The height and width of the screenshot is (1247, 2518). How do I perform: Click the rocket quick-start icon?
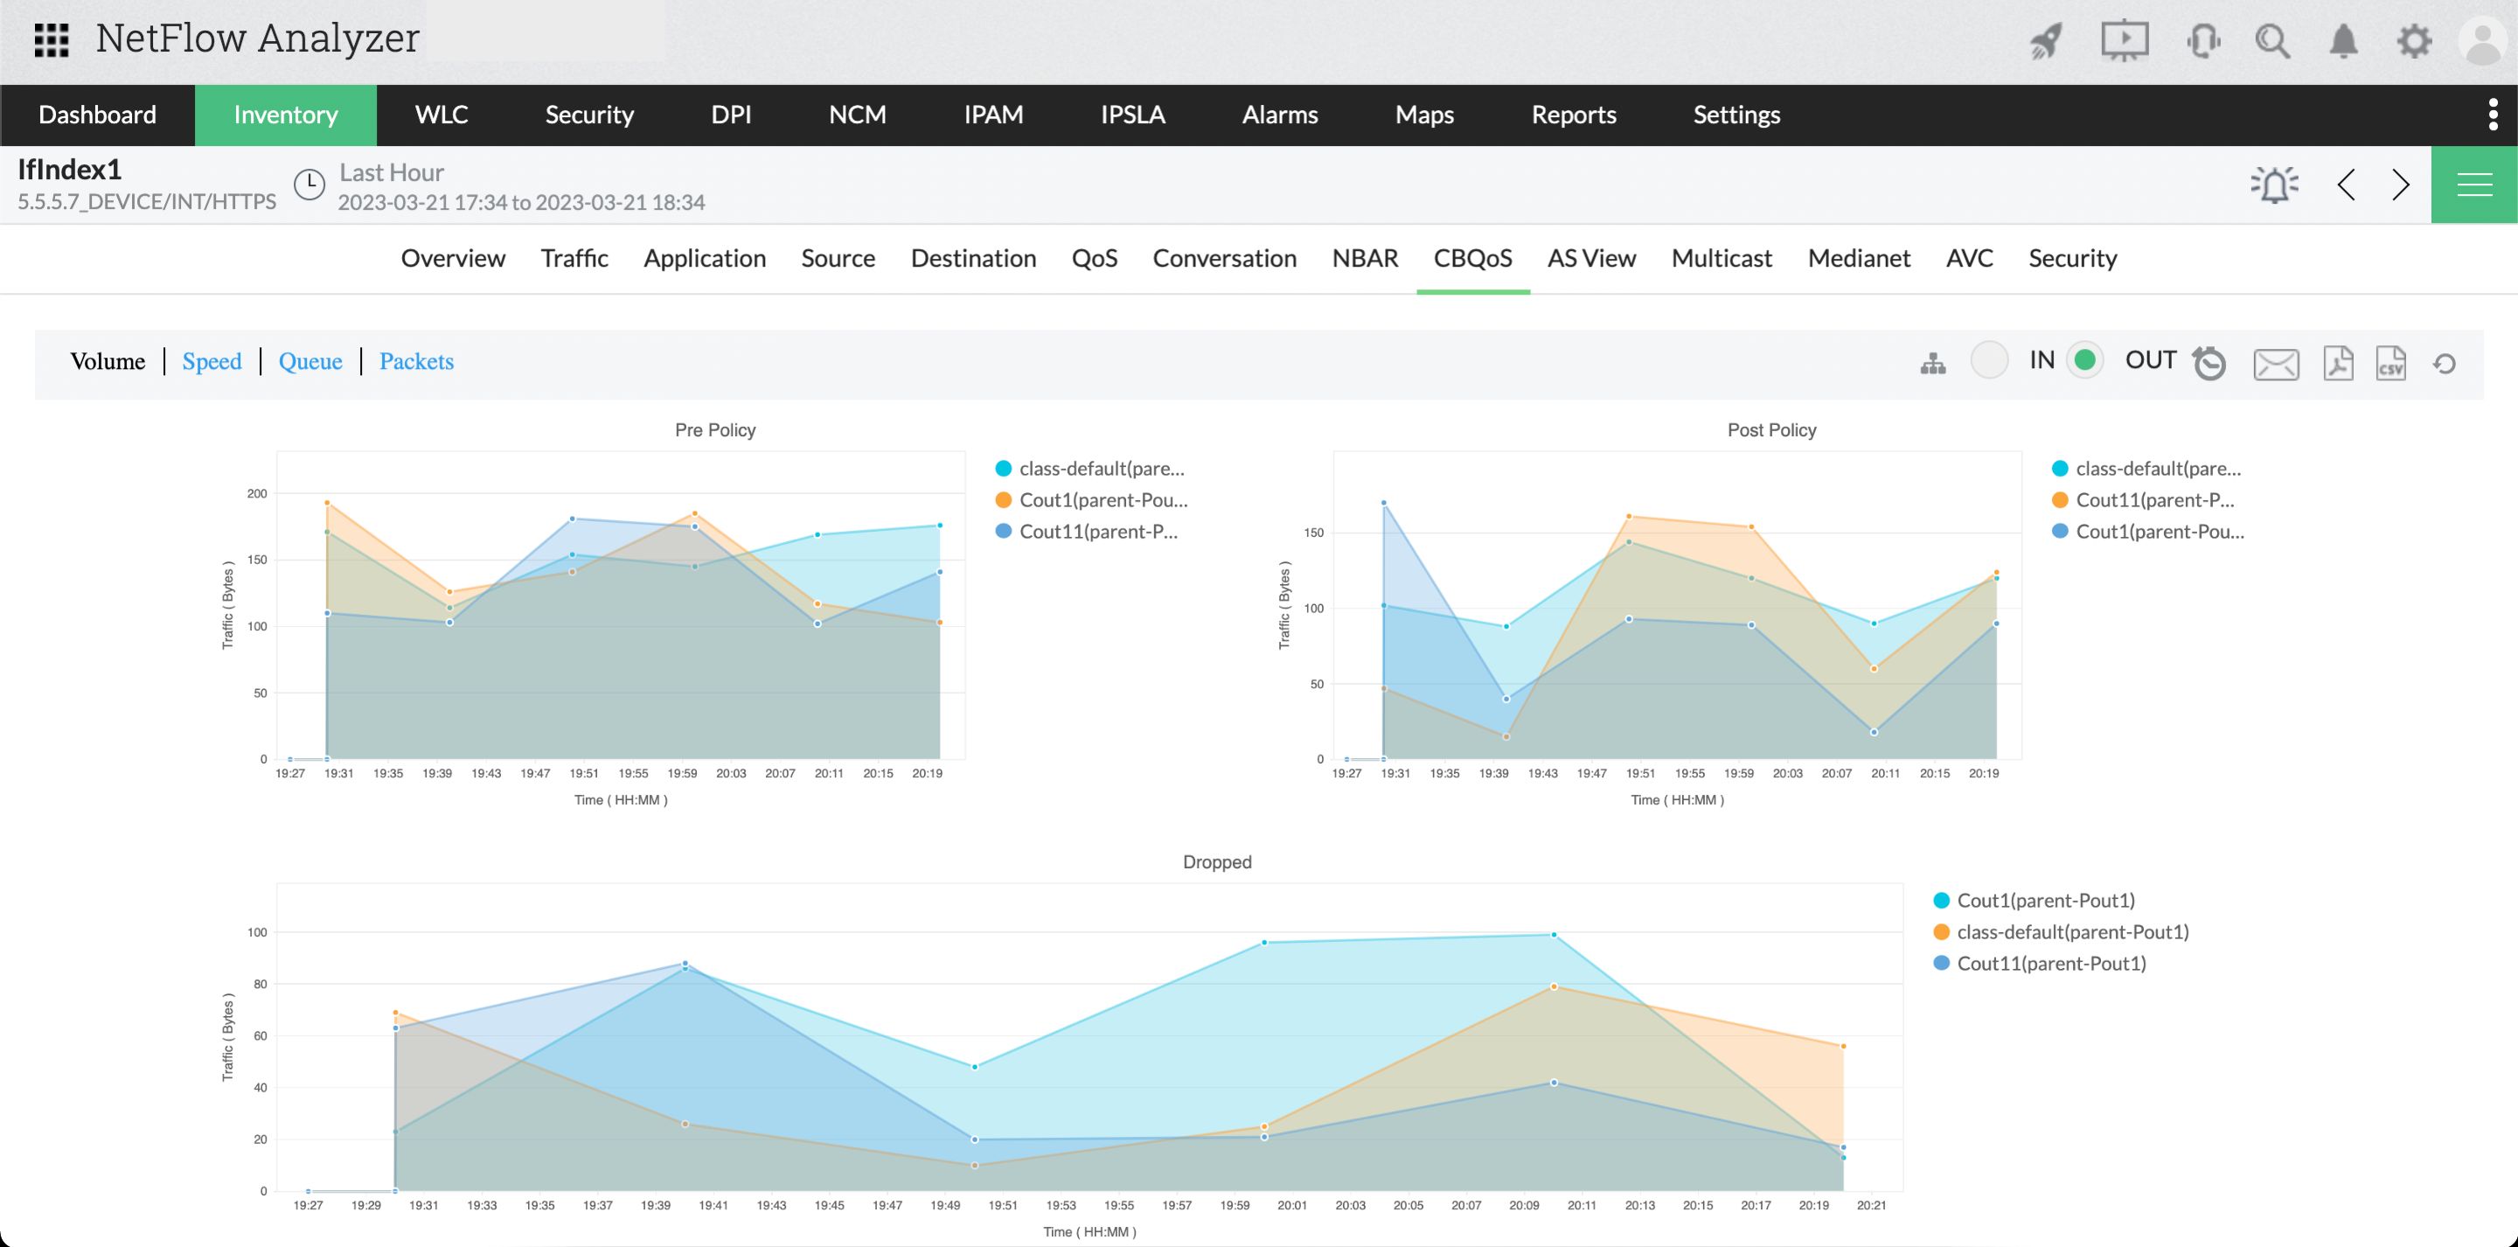click(2045, 41)
